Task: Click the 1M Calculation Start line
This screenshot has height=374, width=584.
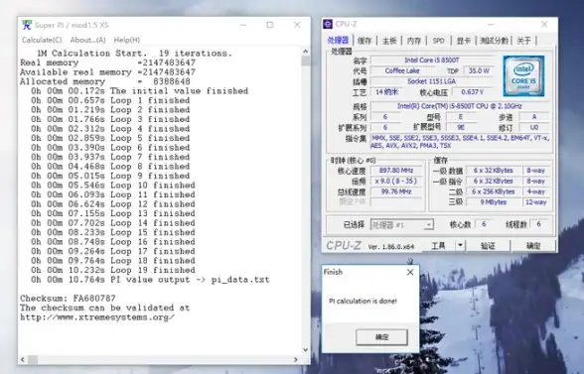Action: tap(134, 54)
